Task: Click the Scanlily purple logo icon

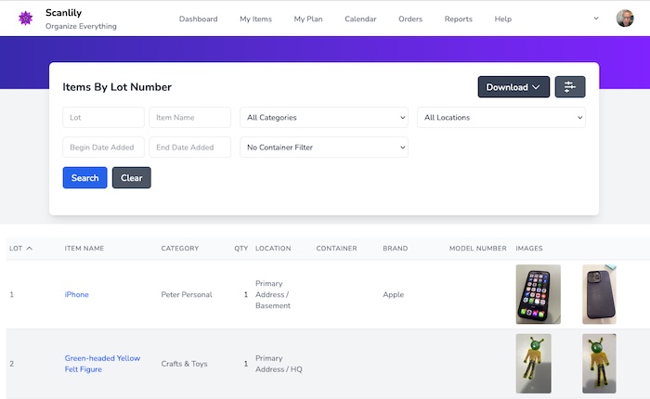Action: pos(26,19)
